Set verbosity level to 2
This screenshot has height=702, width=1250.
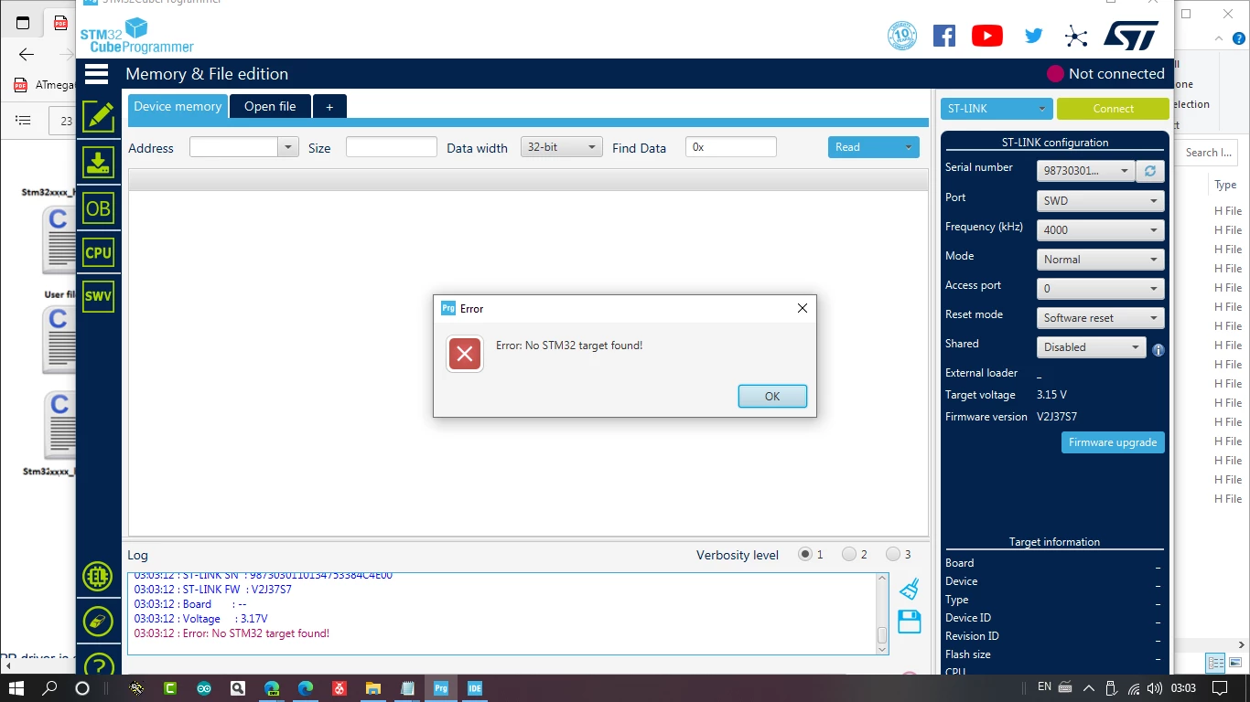[x=849, y=554]
